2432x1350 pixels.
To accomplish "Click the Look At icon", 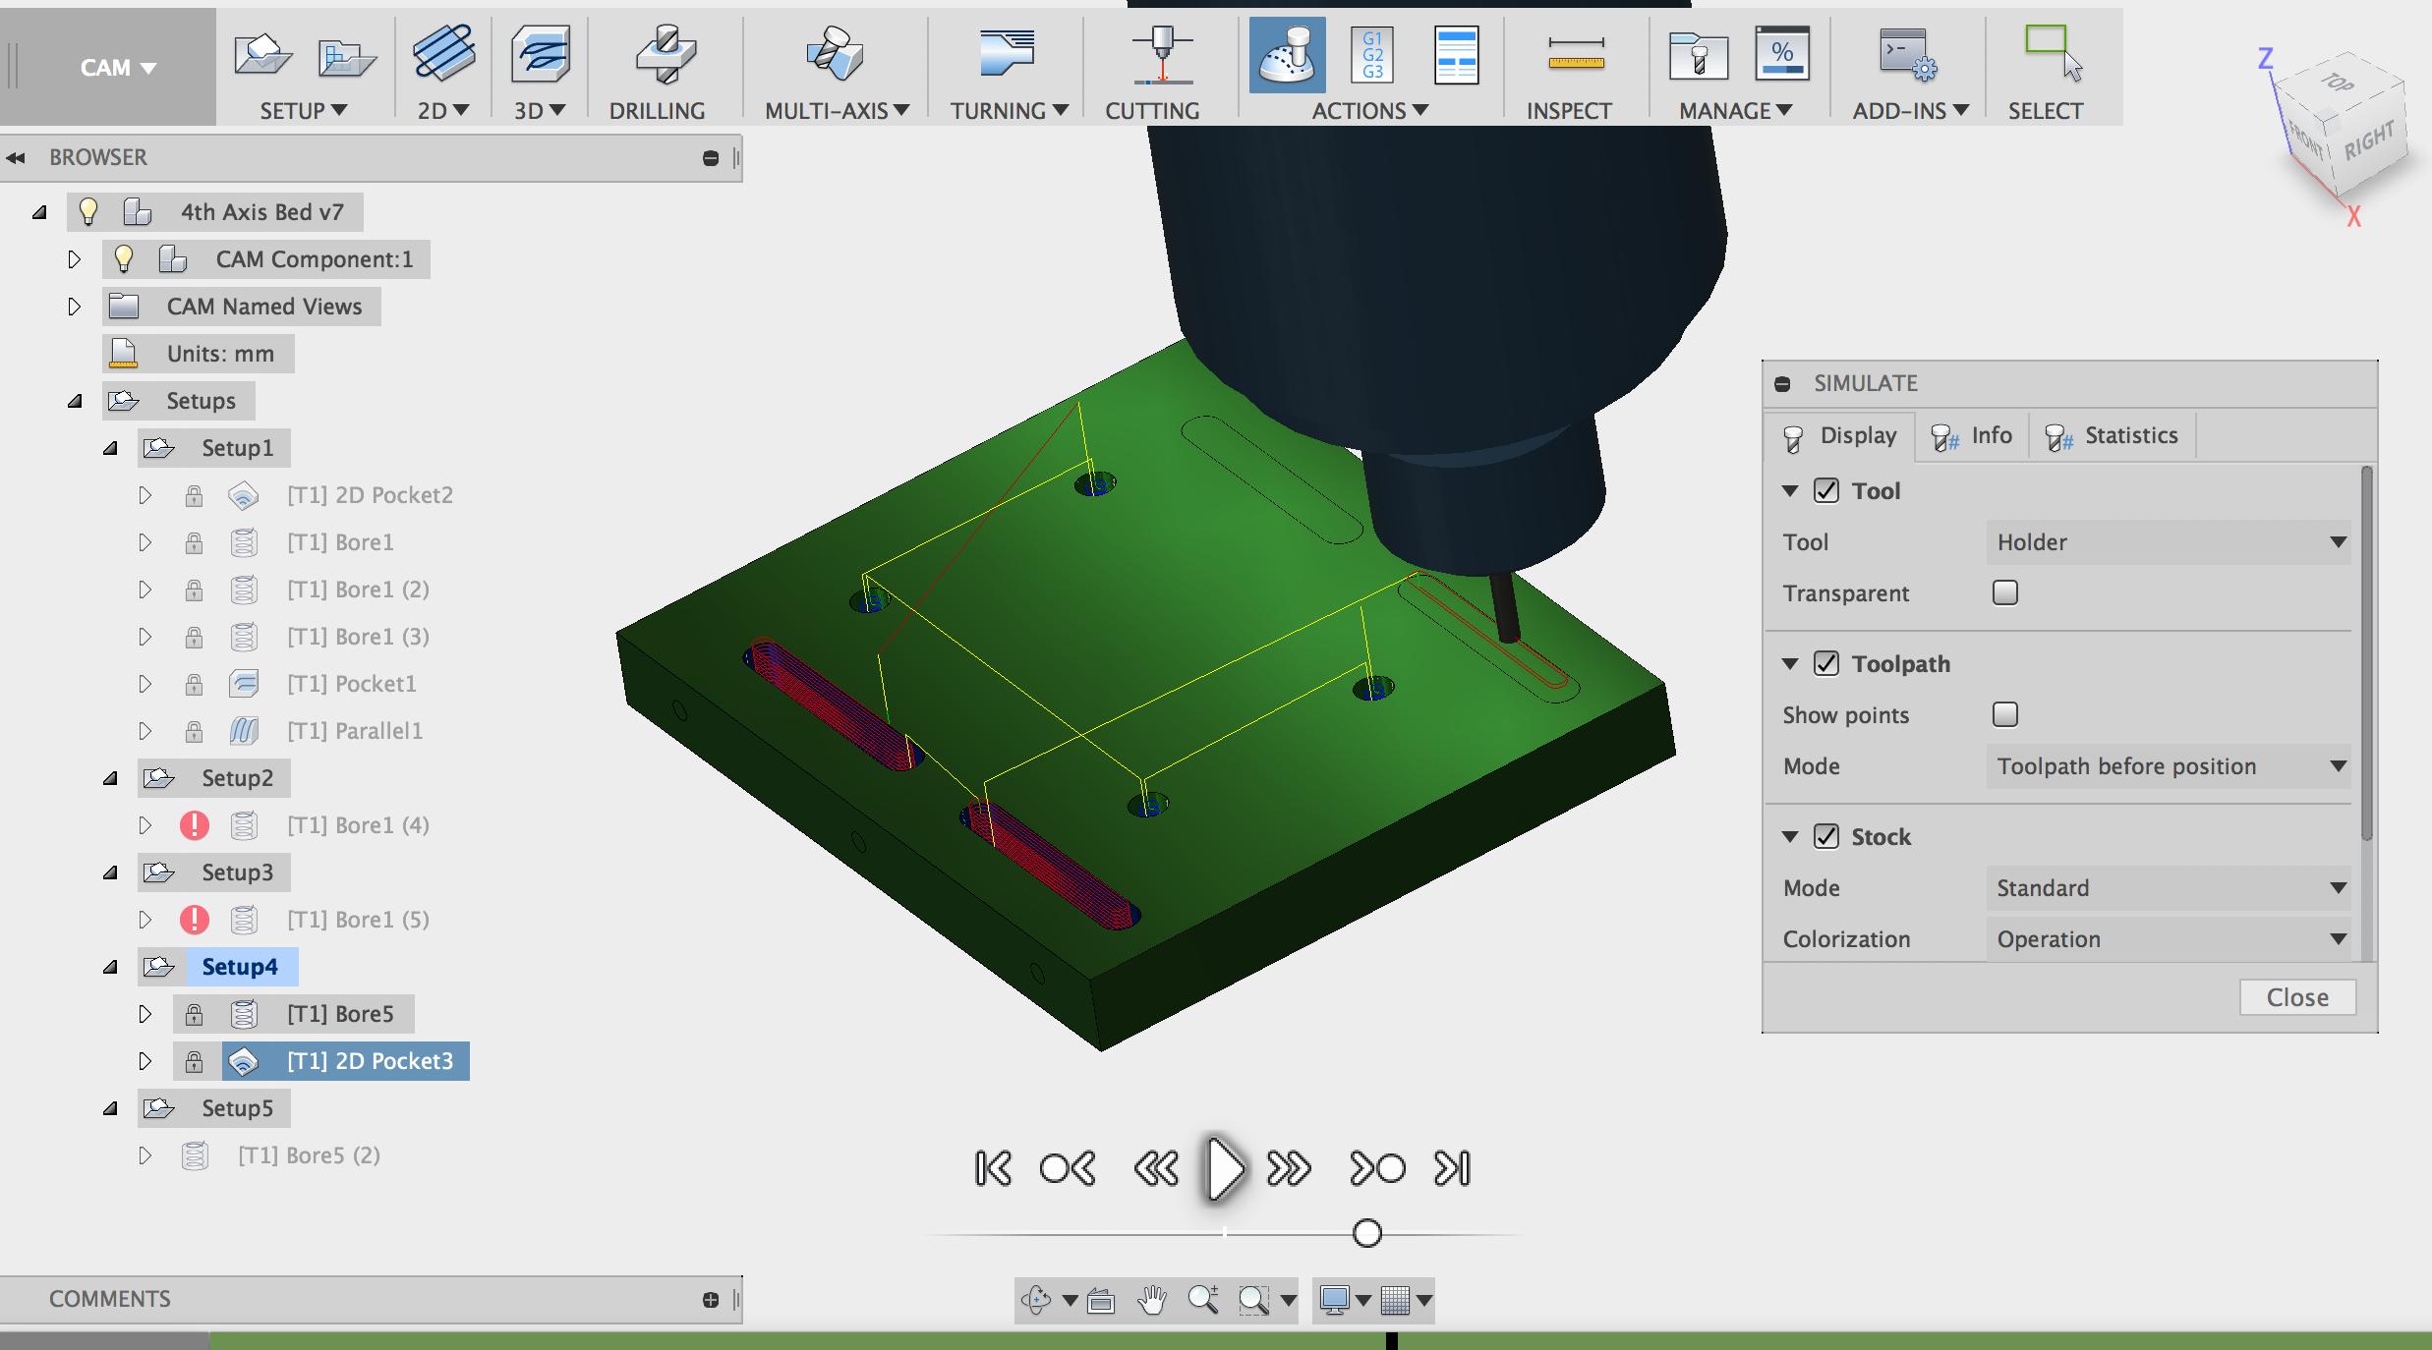I will 1101,1301.
